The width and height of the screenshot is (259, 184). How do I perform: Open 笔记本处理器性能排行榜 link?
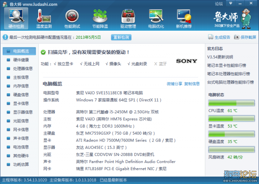(229, 74)
